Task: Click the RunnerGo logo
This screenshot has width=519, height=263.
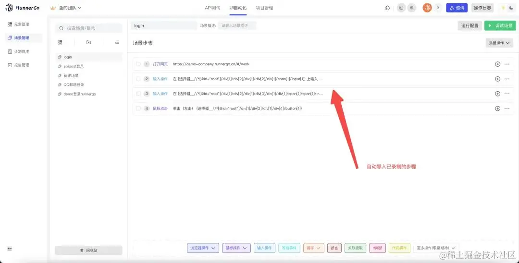Action: pyautogui.click(x=23, y=8)
